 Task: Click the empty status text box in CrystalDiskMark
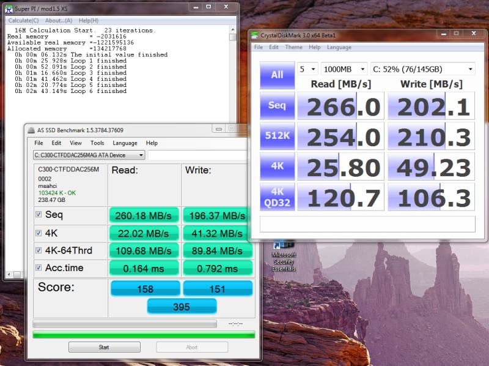[367, 224]
